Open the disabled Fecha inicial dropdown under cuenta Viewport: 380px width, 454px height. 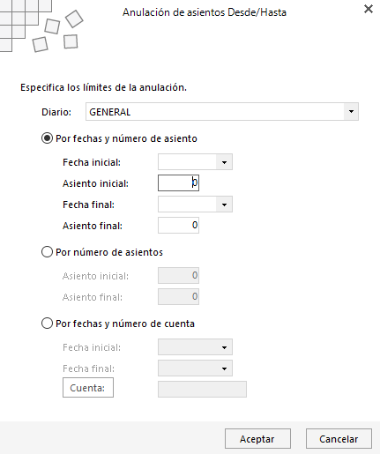click(224, 347)
